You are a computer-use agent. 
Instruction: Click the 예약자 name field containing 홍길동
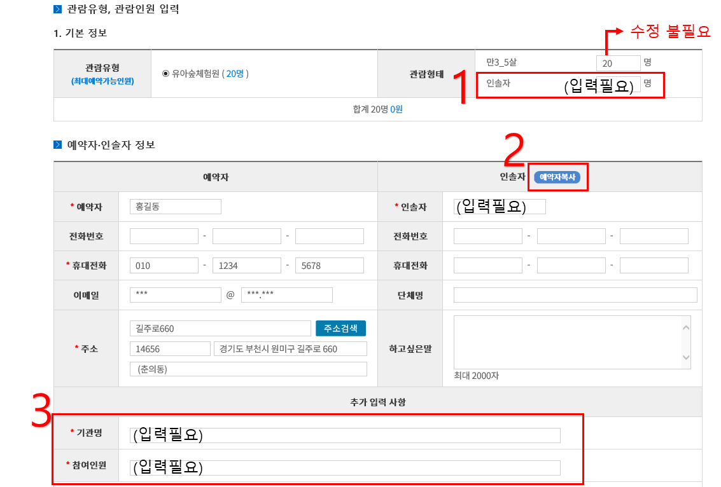click(175, 207)
